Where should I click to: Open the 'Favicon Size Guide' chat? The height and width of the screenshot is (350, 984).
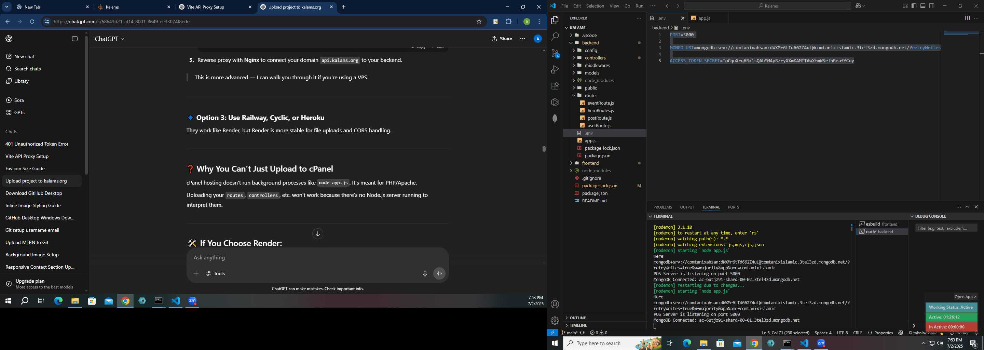(25, 169)
